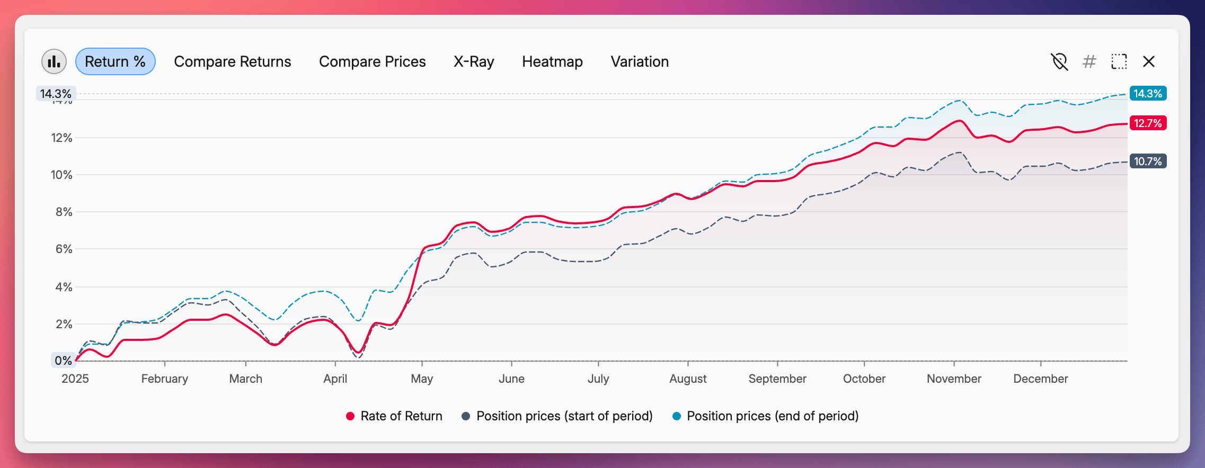Open the Compare Returns tab
The image size is (1205, 468).
[232, 61]
